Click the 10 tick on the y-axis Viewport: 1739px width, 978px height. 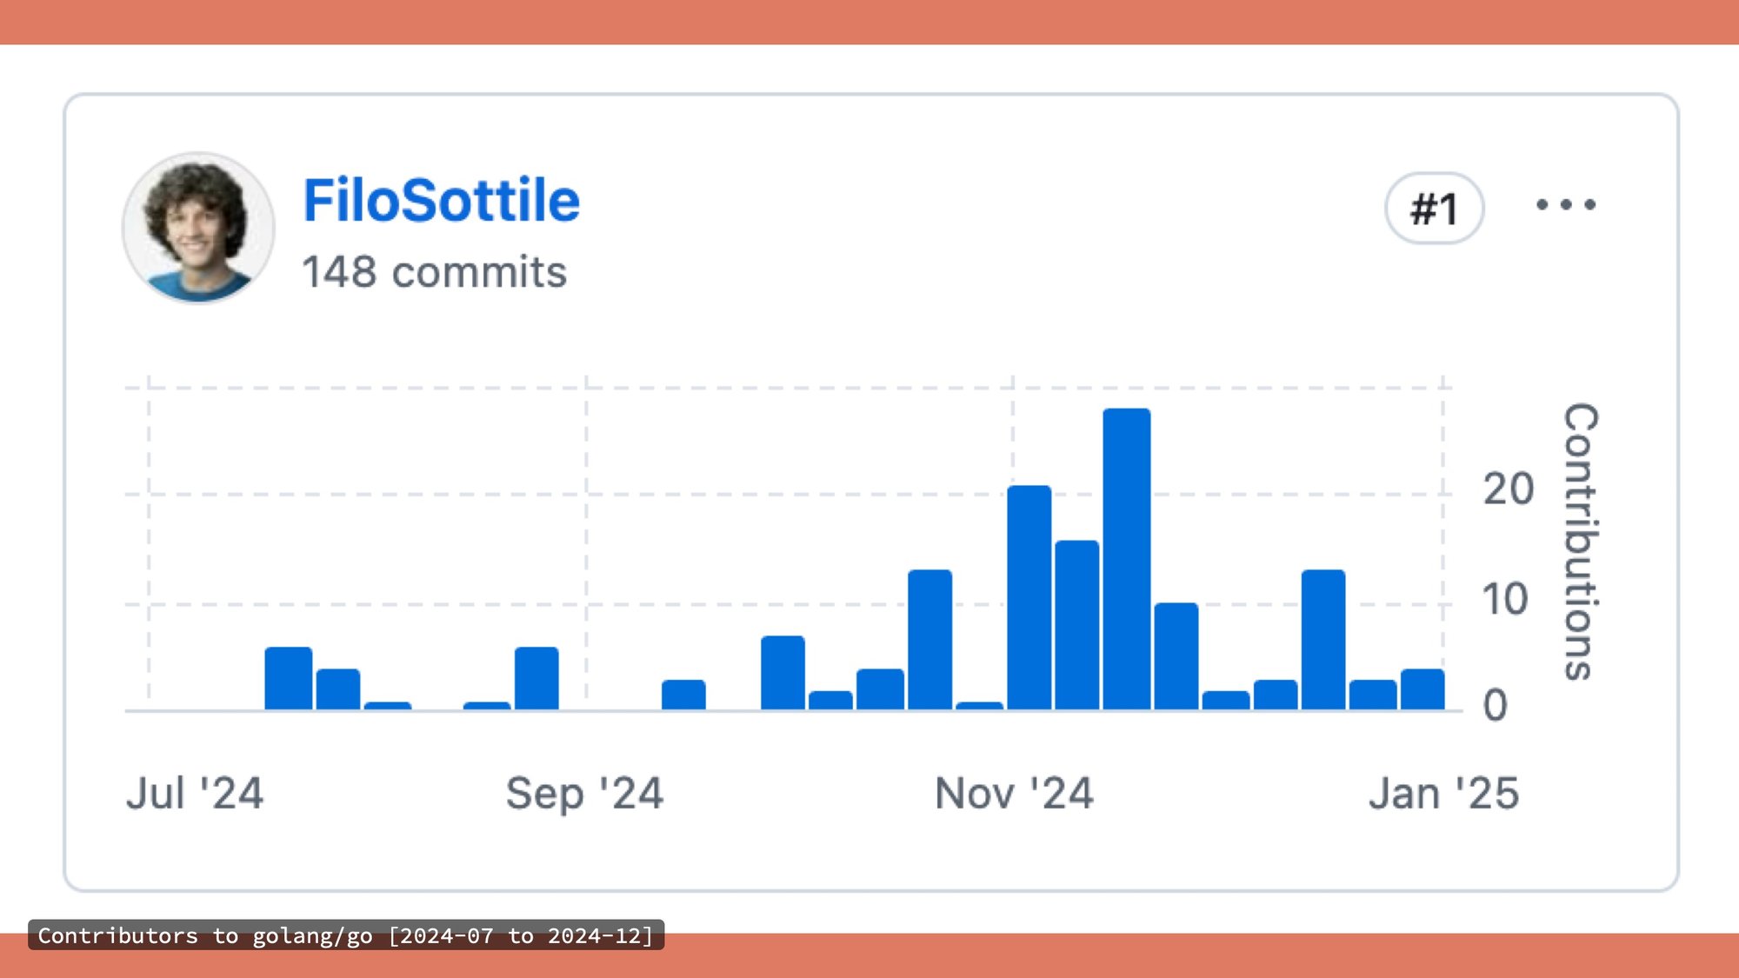pos(1504,600)
